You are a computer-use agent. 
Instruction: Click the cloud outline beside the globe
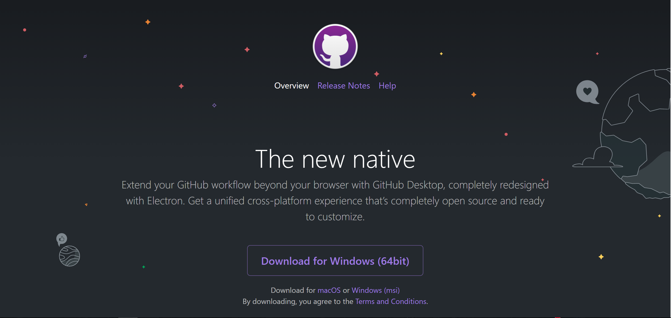click(598, 158)
